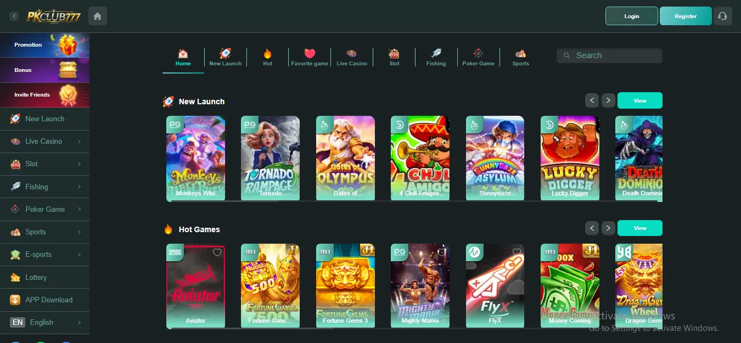Select the Poker Game tab in the top nav
The height and width of the screenshot is (343, 741).
[478, 58]
